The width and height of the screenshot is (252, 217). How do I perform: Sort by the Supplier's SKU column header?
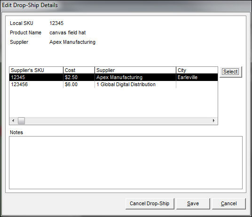coord(36,70)
